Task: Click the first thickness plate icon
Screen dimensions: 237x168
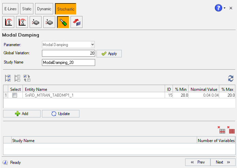Action: pos(35,22)
